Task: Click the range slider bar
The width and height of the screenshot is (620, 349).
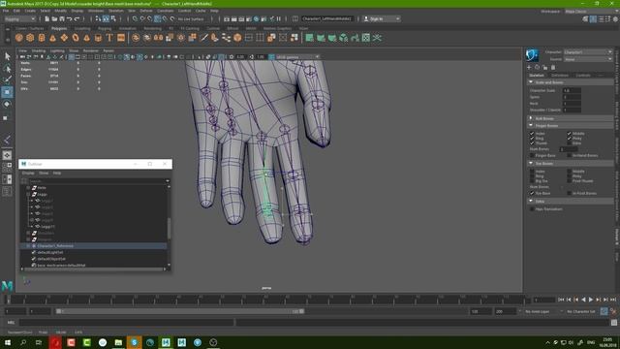Action: (180, 311)
